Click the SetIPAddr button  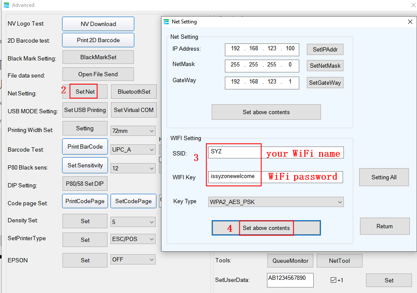pyautogui.click(x=325, y=49)
